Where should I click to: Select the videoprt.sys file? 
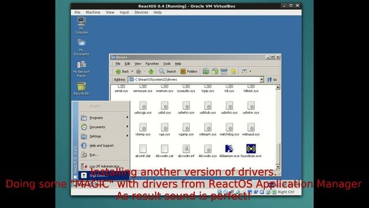(x=208, y=129)
